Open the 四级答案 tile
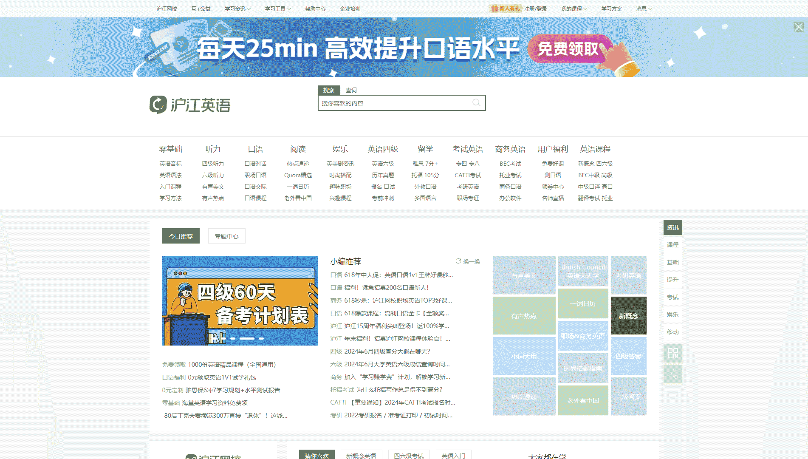The image size is (808, 459). click(x=629, y=356)
